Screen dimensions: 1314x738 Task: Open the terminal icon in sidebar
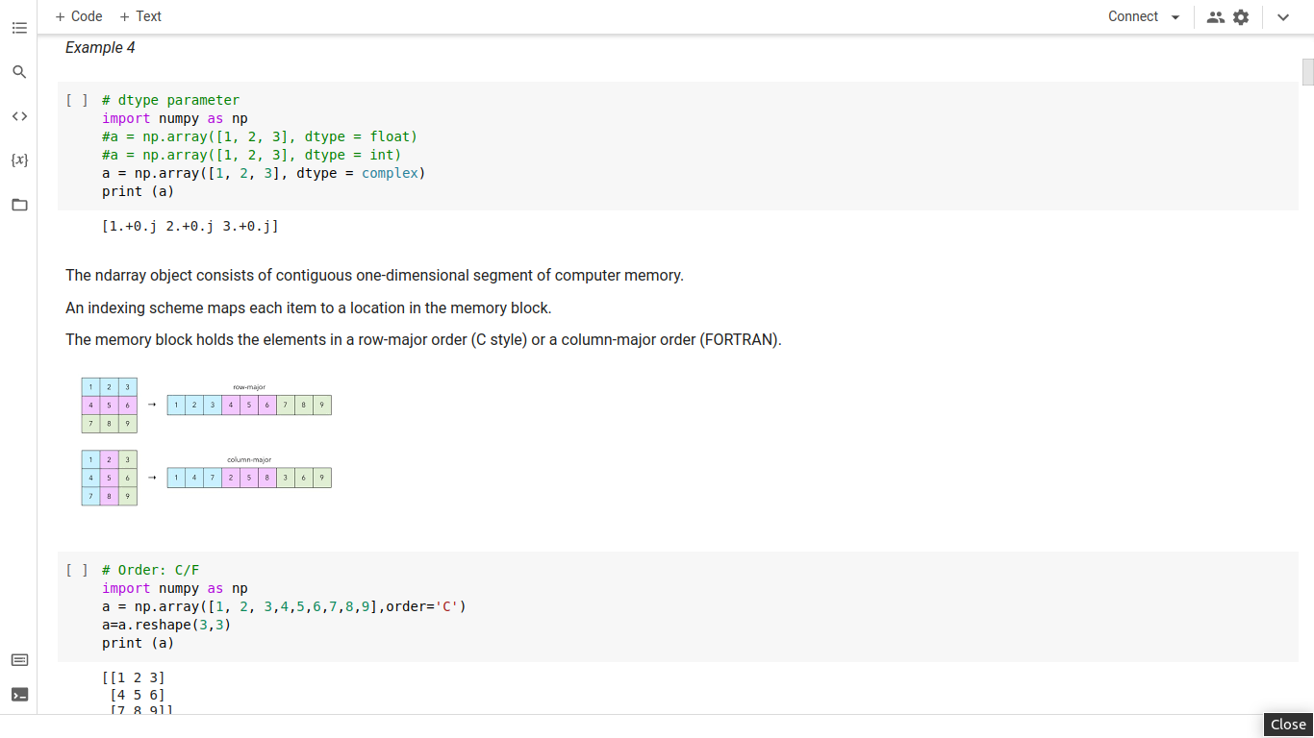(x=19, y=694)
